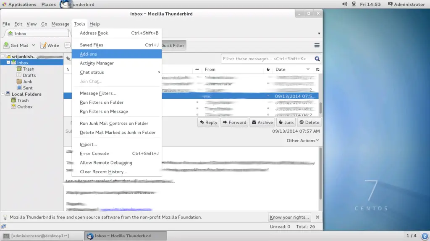Open the Go menu
Viewport: 430px width, 241px height.
(44, 24)
